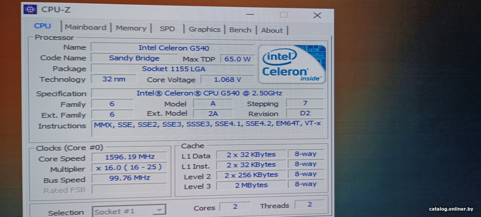
Task: Maximize the CPU-Z window
Action: [x=283, y=15]
